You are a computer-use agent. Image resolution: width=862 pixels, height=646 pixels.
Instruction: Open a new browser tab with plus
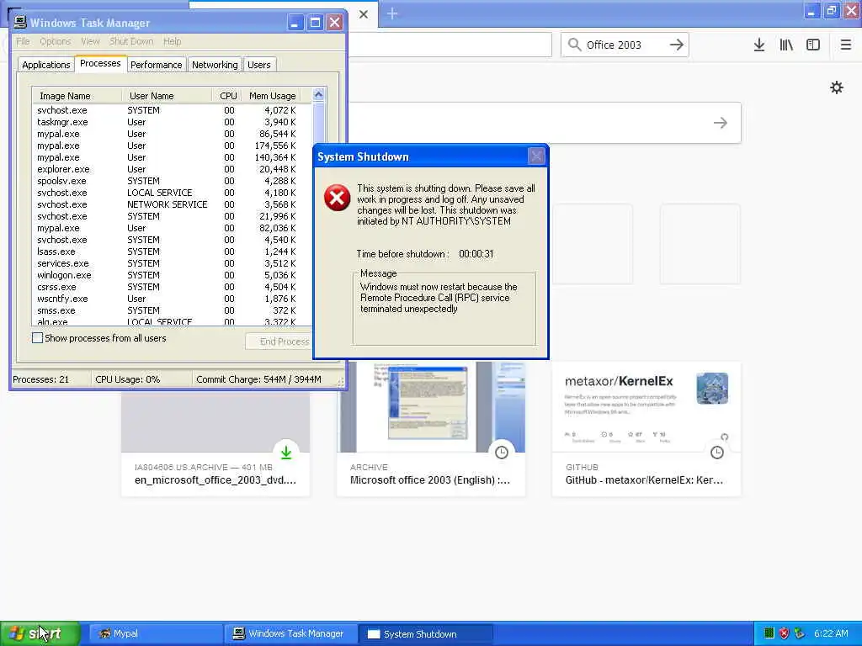(x=392, y=13)
